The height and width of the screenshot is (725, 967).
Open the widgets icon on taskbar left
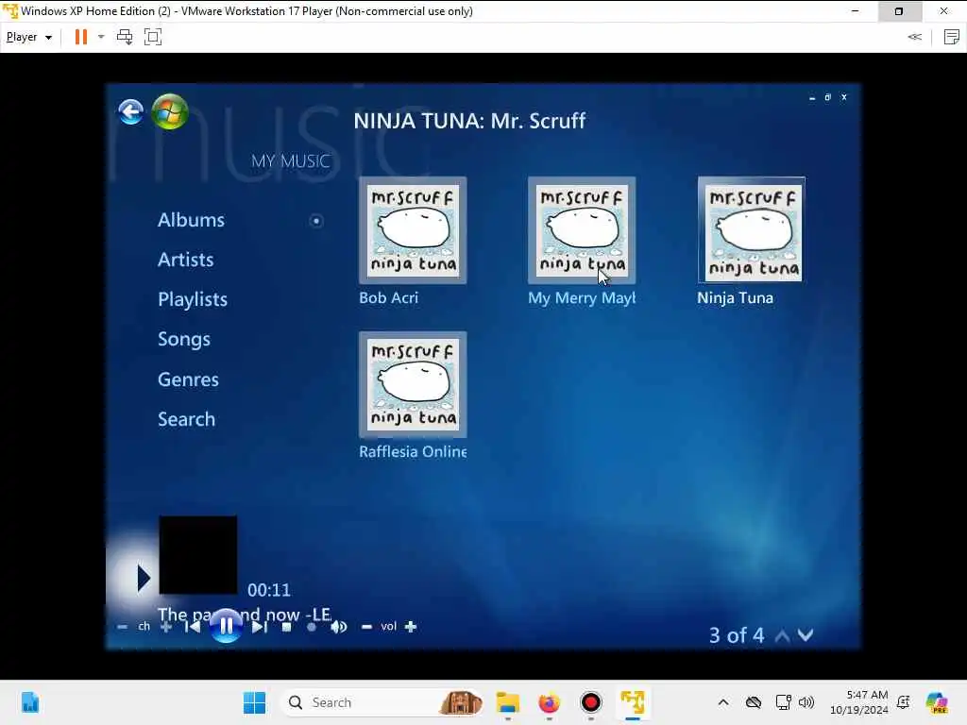[x=30, y=702]
